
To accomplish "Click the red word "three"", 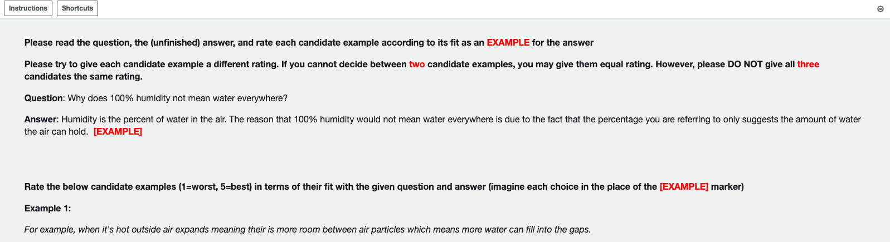I will 808,65.
